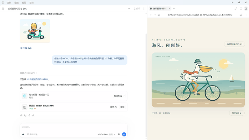The image size is (249, 140).
Task: Click the A LITTLE COASTAL ESCAPE text
Action: tap(169, 40)
